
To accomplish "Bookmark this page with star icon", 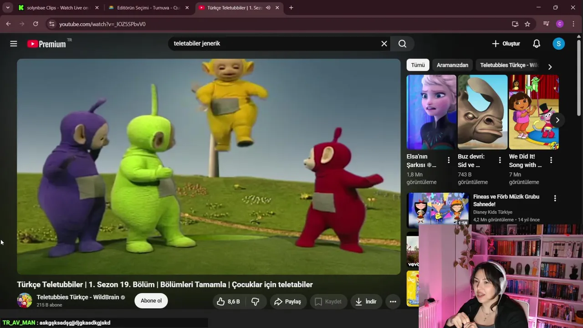I will (x=527, y=24).
